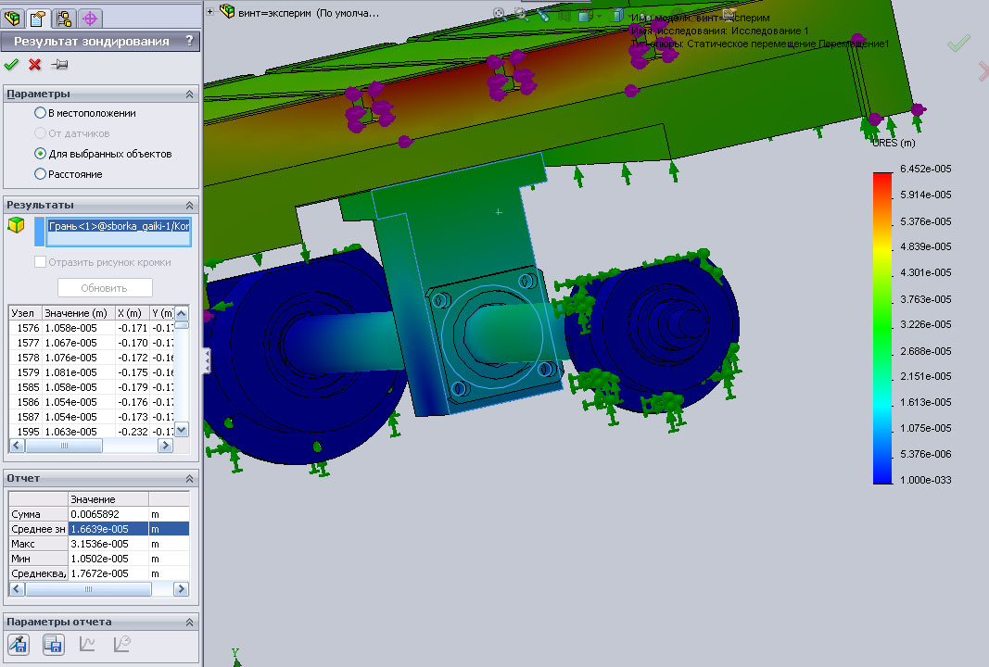Viewport: 989px width, 667px height.
Task: Click the X (m) column header
Action: pos(132,313)
